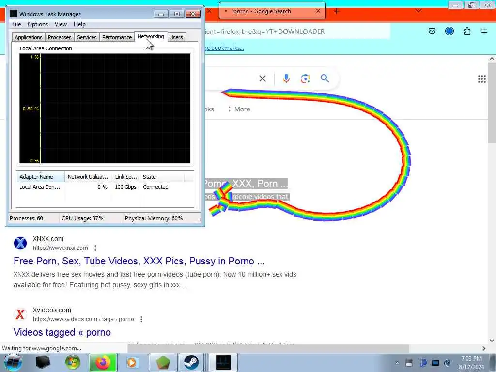Open the green polygon taskbar app icon
Screen dimensions: 496x372
pos(163,362)
